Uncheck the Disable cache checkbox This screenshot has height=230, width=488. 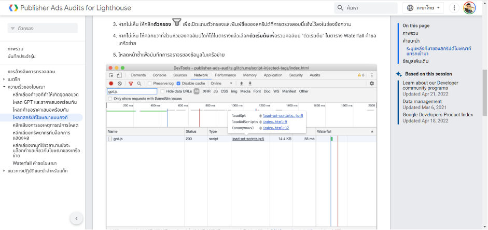point(179,83)
